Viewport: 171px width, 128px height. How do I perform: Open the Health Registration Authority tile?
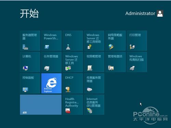[x=73, y=104]
